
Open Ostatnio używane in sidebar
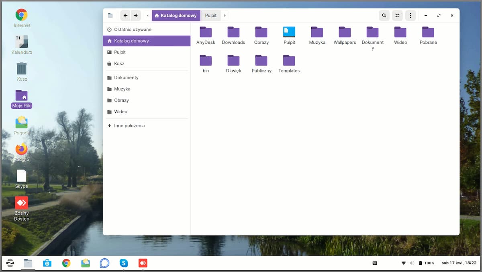click(x=133, y=30)
